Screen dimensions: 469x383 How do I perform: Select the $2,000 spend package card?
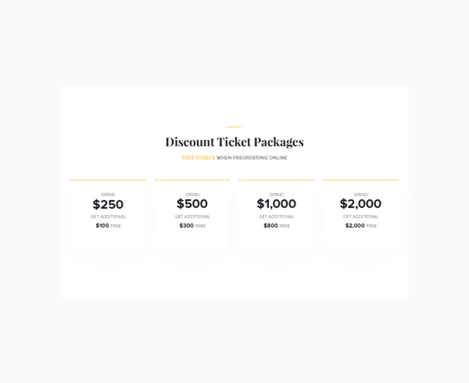361,214
